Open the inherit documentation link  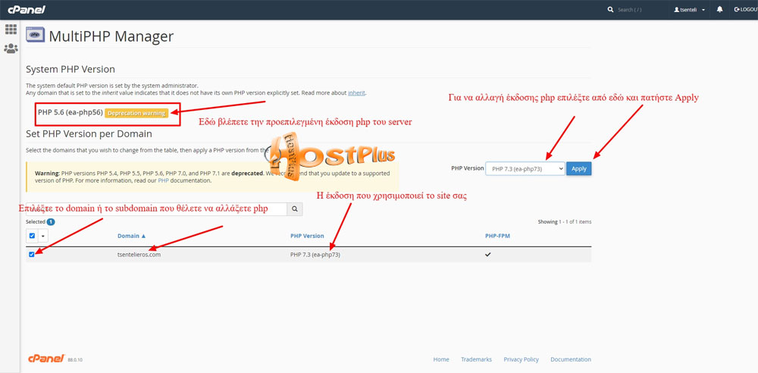[x=357, y=92]
